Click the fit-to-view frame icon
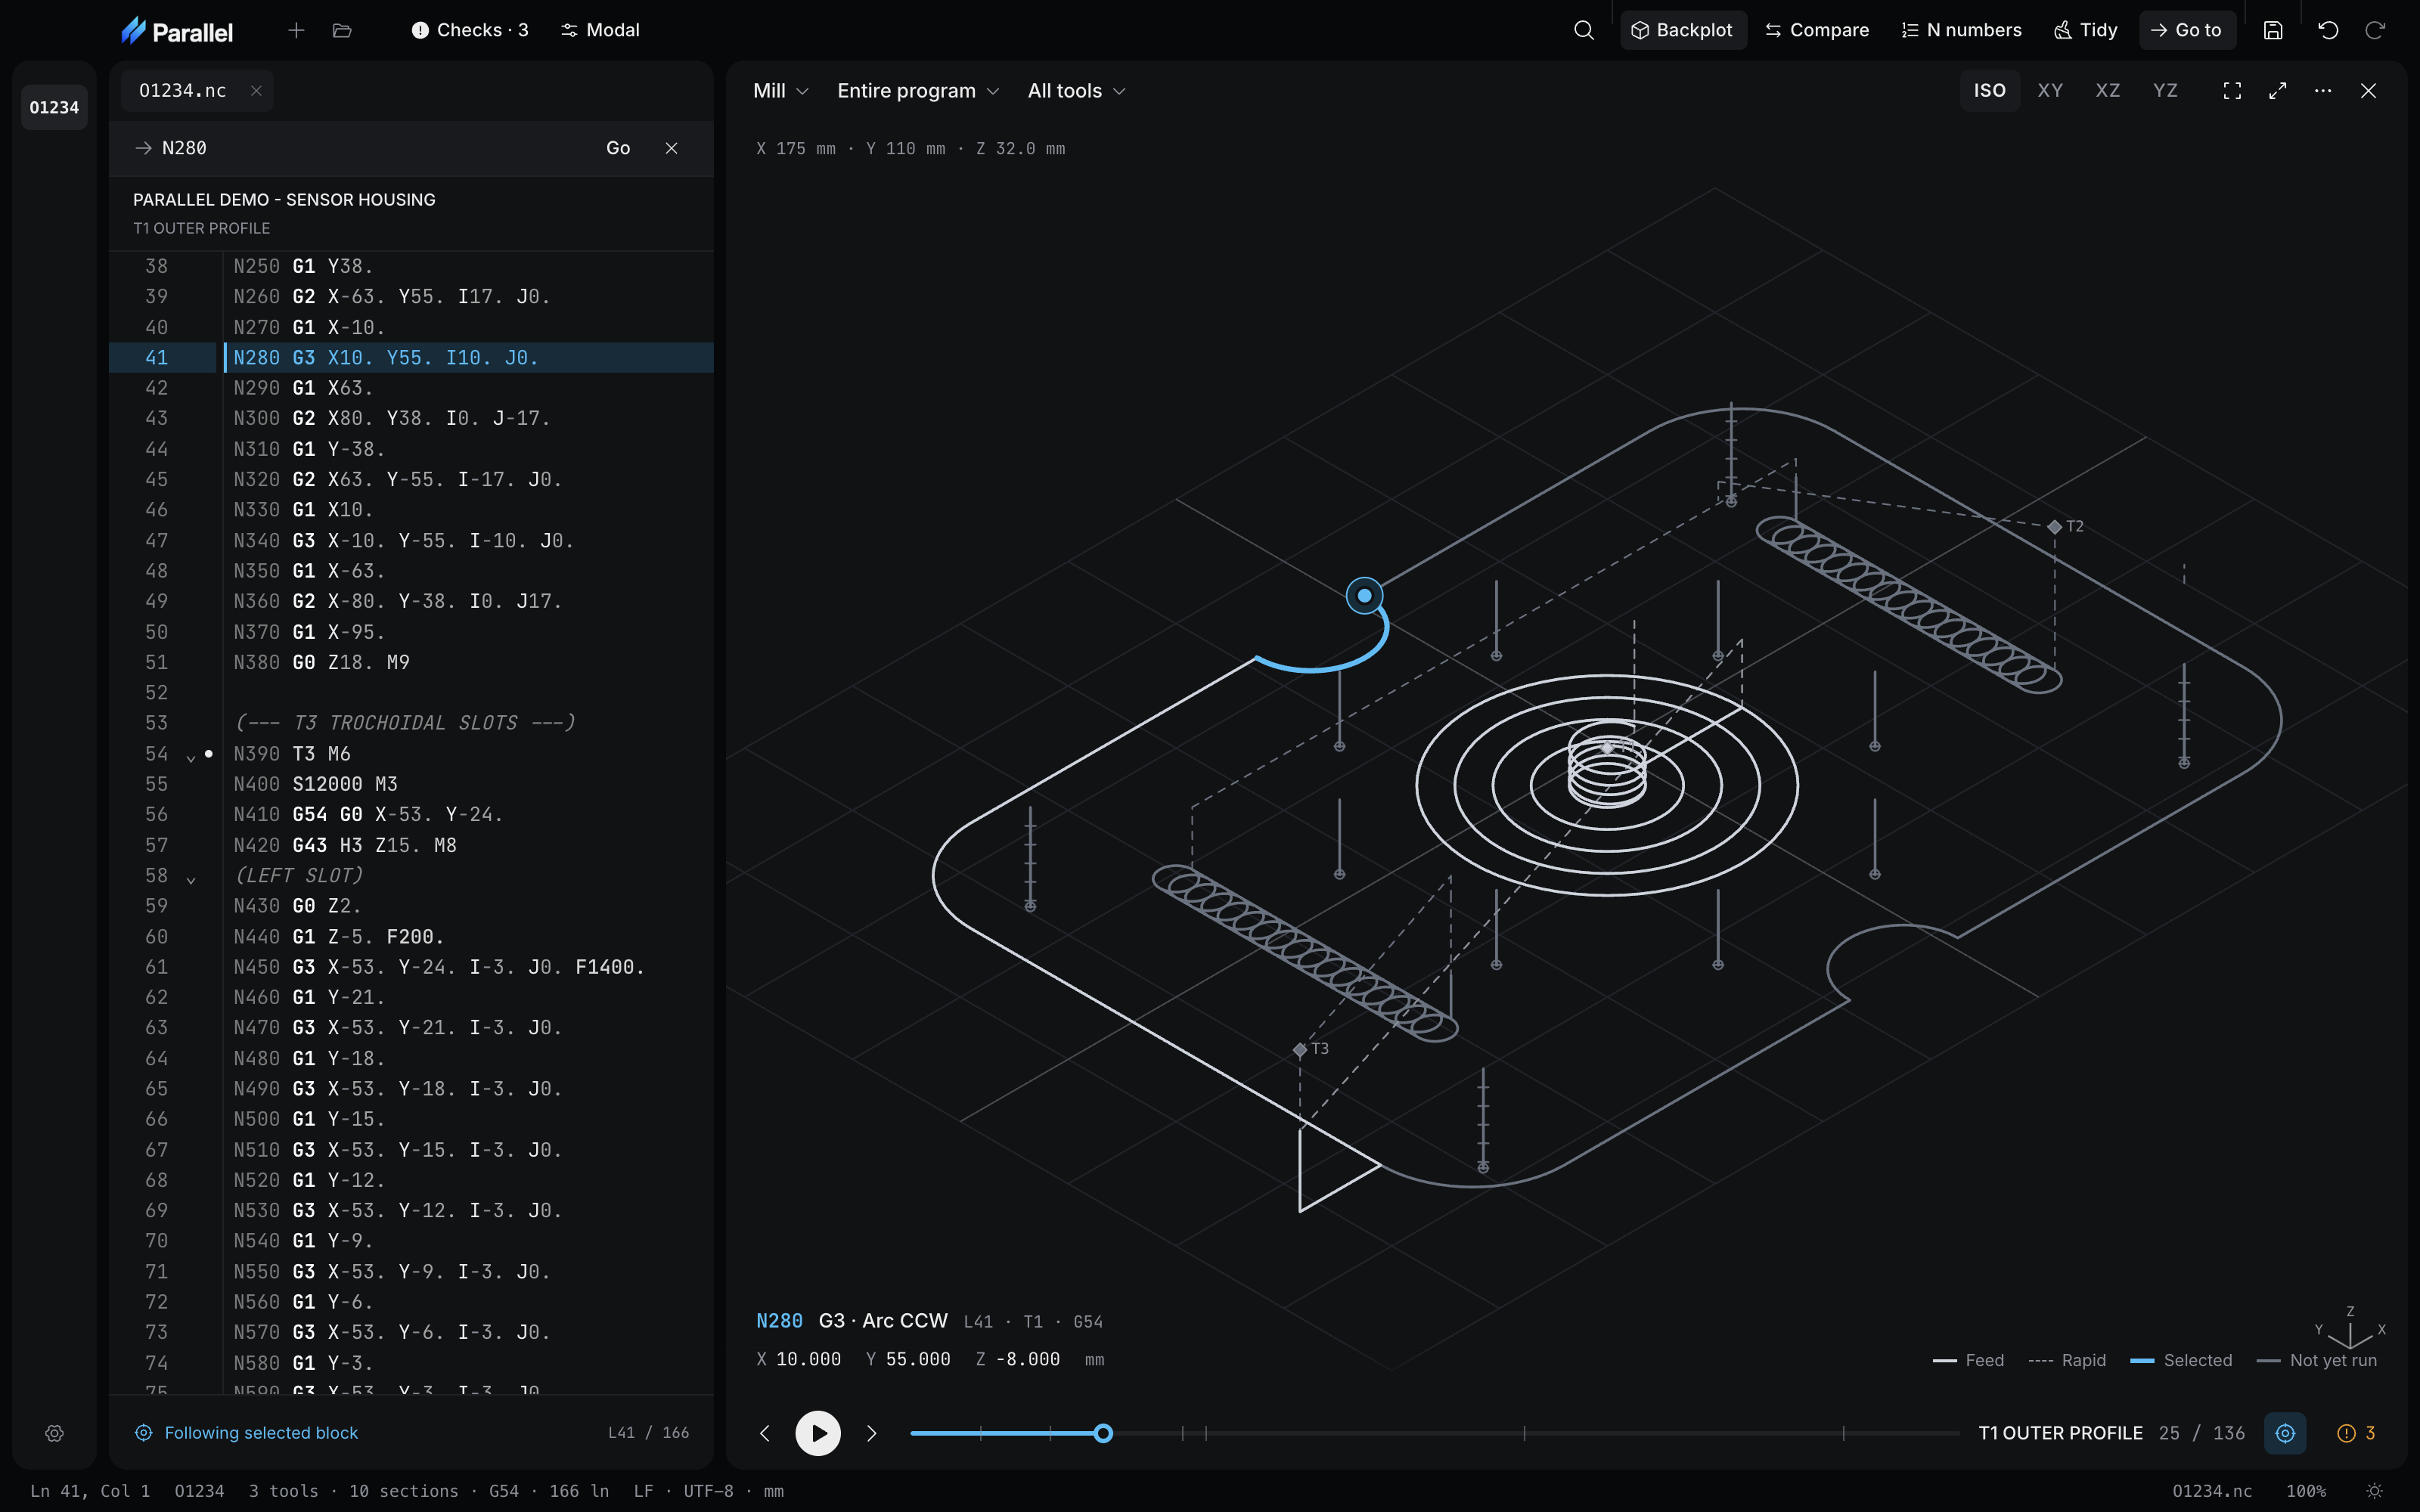The width and height of the screenshot is (2420, 1512). click(2232, 91)
